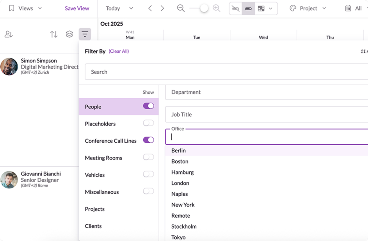Click the Save View link
The width and height of the screenshot is (368, 241).
[x=76, y=8]
